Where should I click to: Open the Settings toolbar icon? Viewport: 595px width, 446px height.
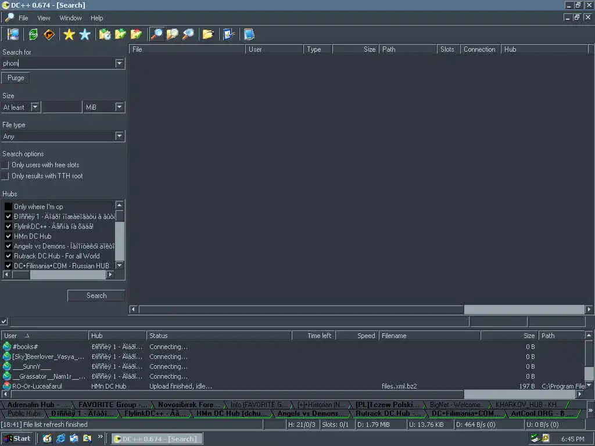229,34
